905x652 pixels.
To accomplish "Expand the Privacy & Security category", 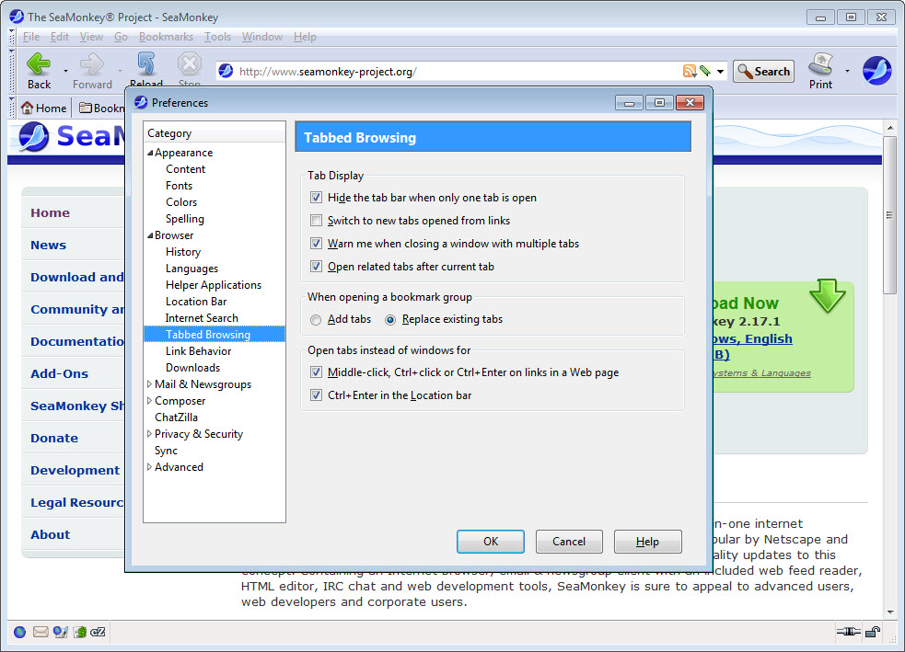I will click(149, 433).
